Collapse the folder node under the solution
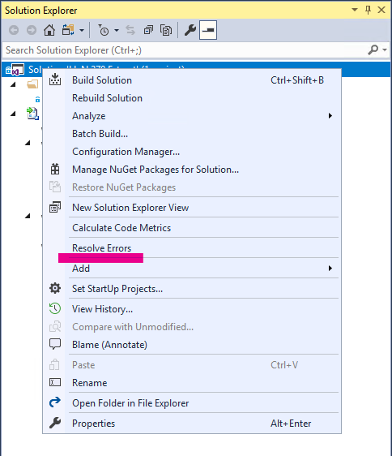The height and width of the screenshot is (456, 392). pyautogui.click(x=13, y=84)
